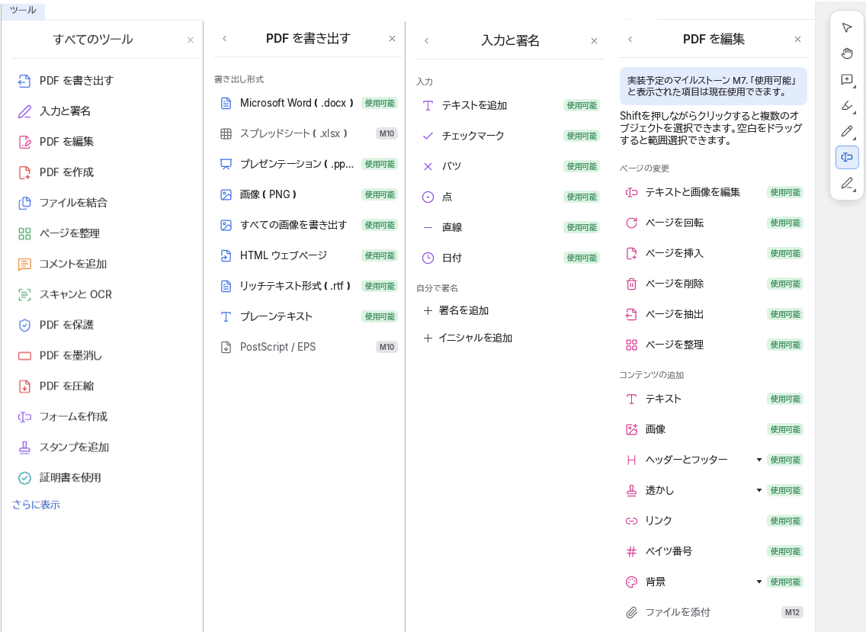Click the PDF を圧縮 compress icon
Viewport: 866px width, 632px height.
click(25, 387)
